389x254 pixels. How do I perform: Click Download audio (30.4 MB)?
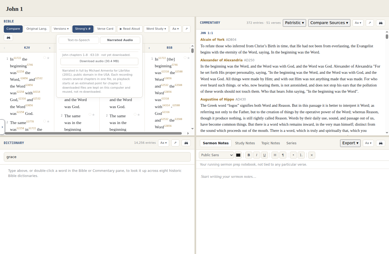click(99, 61)
